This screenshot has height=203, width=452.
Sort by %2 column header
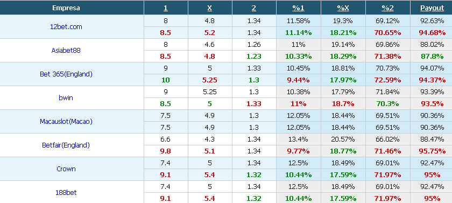tap(388, 8)
